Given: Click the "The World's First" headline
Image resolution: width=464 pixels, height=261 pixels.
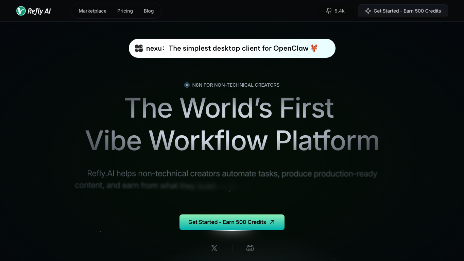Looking at the screenshot, I should click(229, 108).
